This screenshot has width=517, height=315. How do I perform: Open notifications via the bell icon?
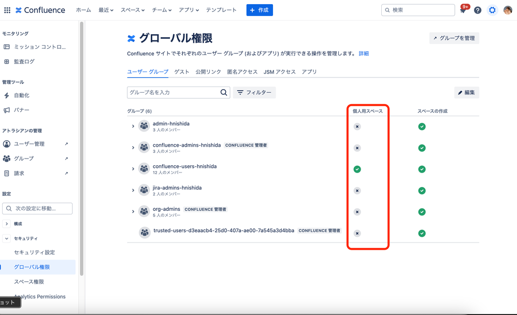463,10
